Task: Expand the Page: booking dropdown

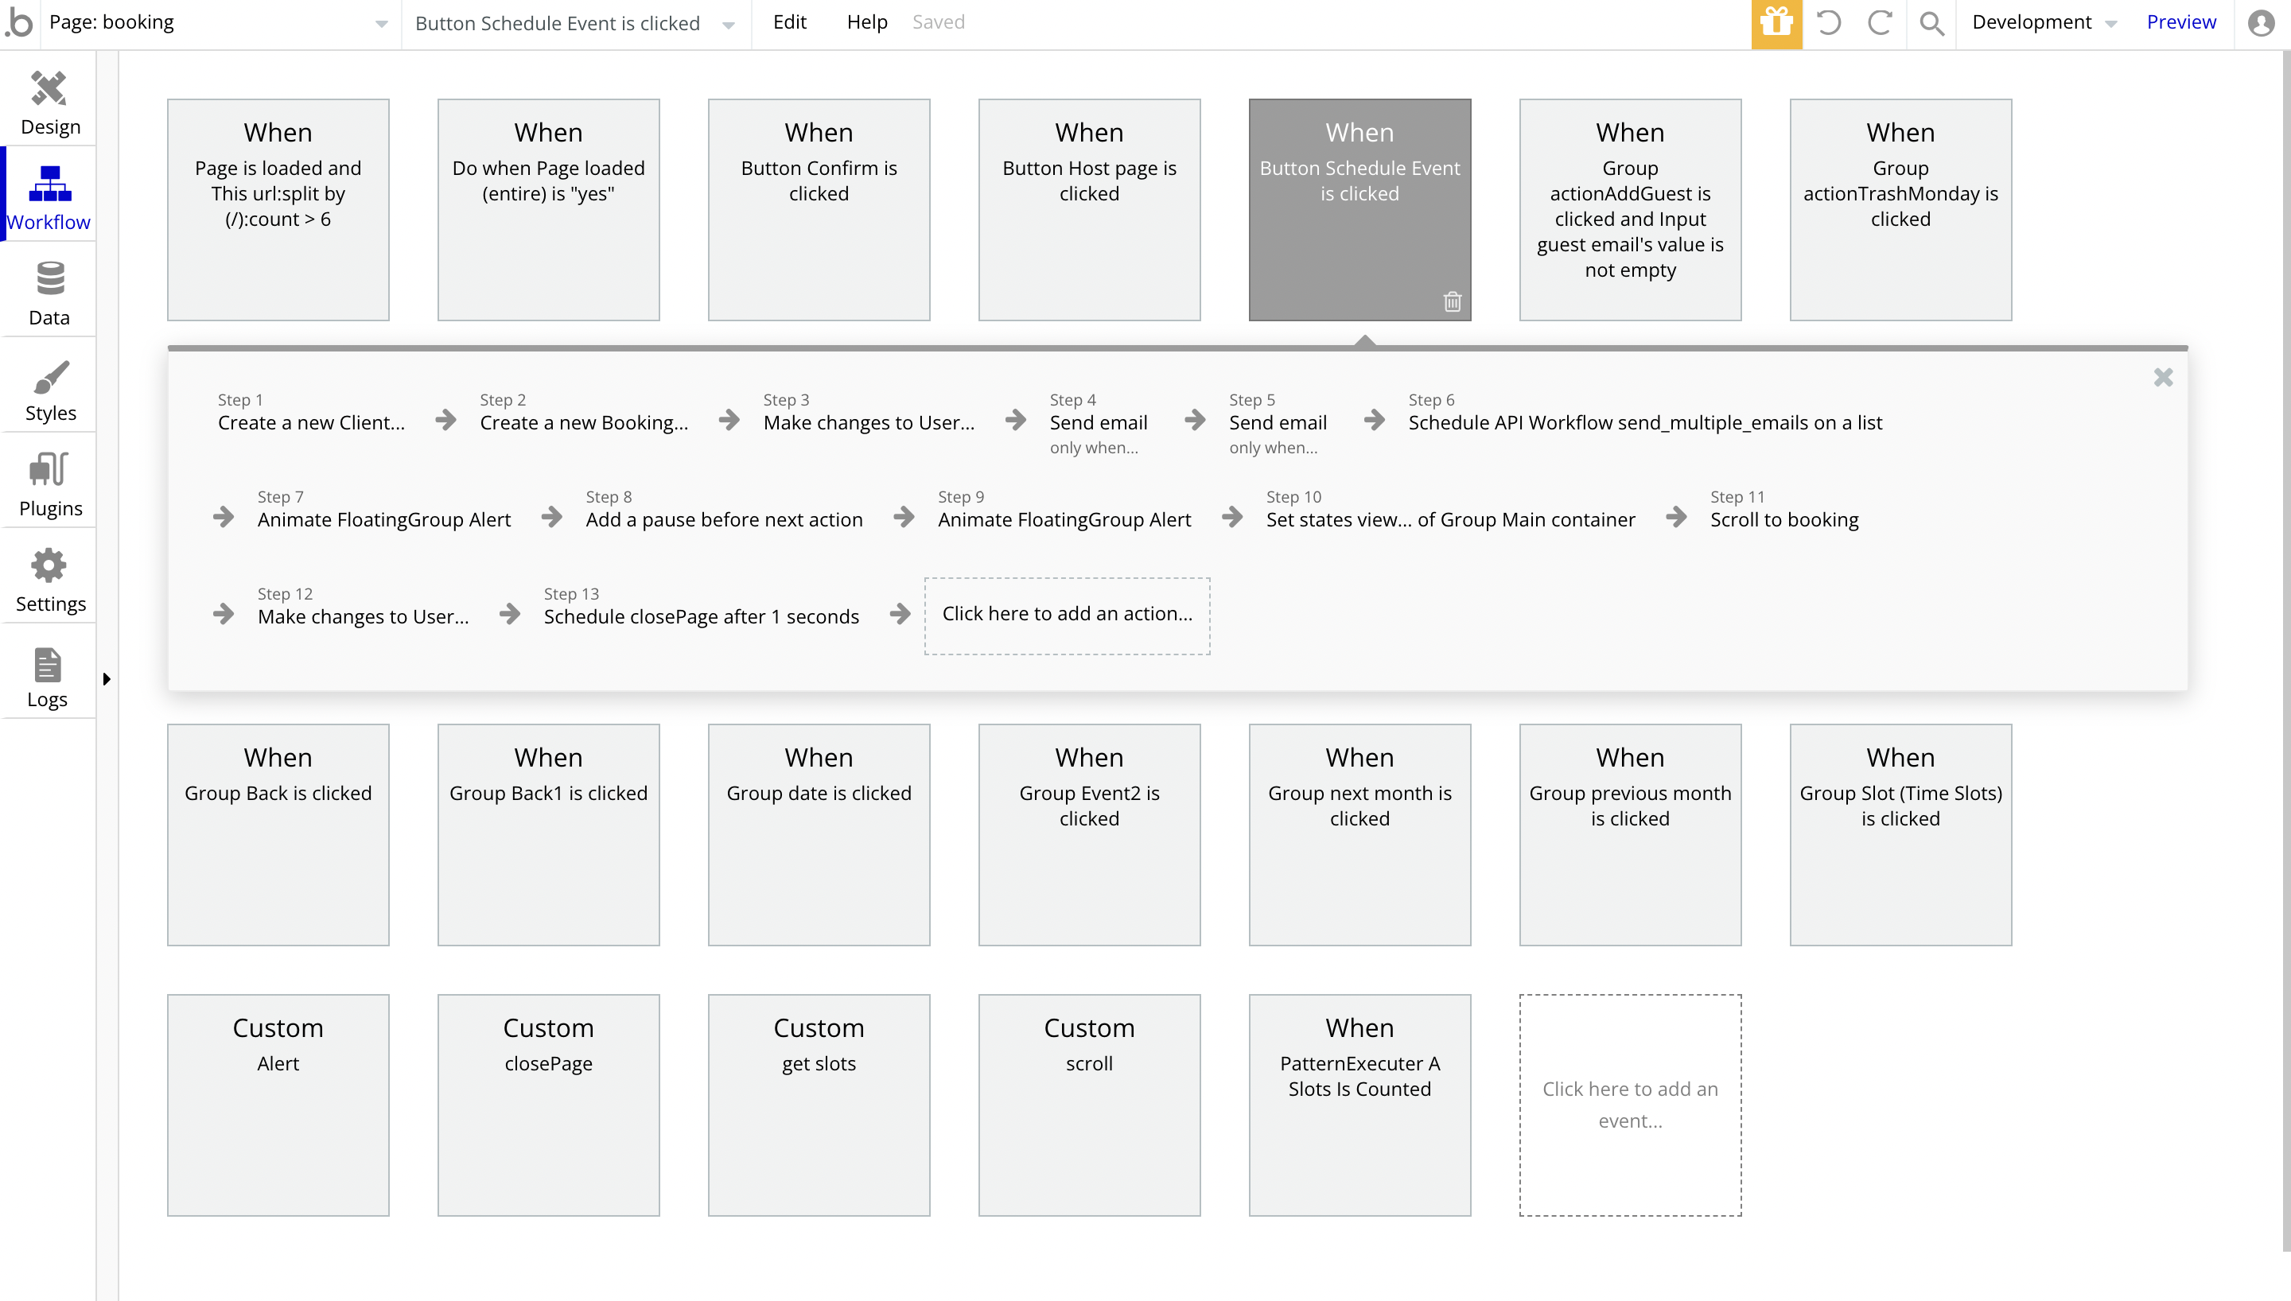Action: click(x=382, y=24)
